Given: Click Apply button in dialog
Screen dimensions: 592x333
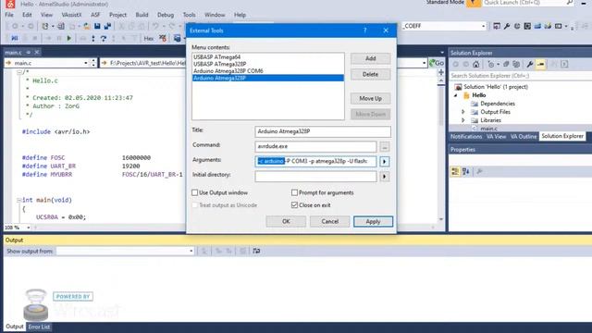Looking at the screenshot, I should 373,222.
